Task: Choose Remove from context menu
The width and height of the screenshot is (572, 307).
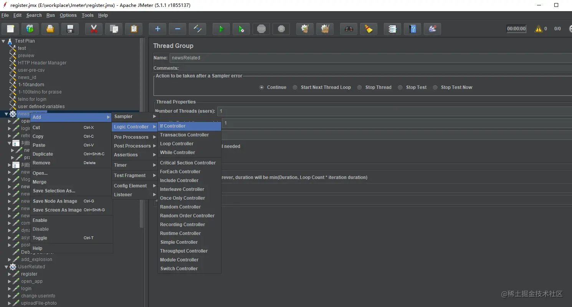Action: 71,163
